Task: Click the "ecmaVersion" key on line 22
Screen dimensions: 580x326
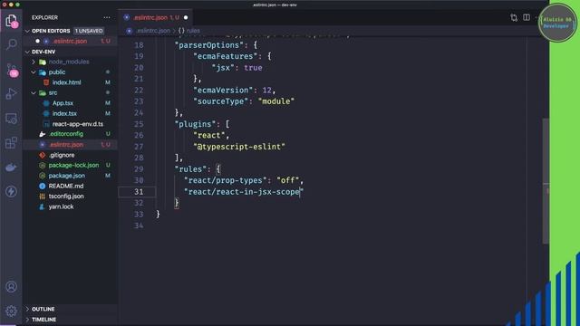Action: coord(223,91)
